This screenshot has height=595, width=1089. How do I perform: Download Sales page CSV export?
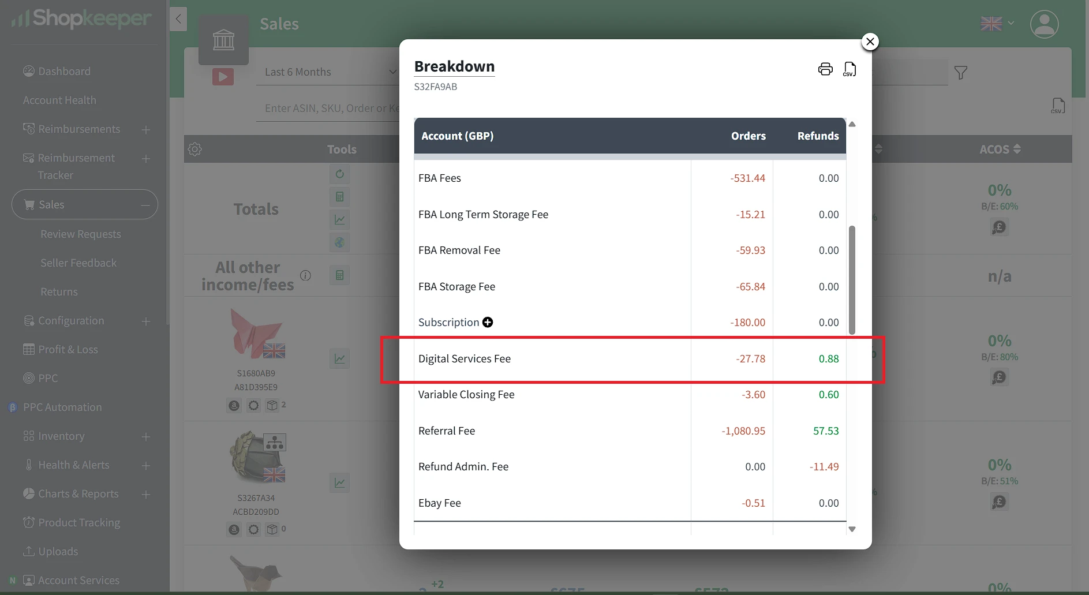1058,106
